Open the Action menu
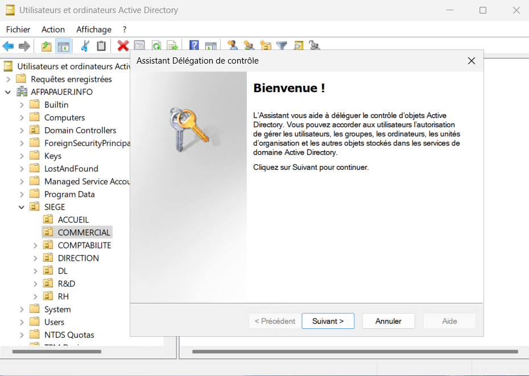The height and width of the screenshot is (376, 529). pos(53,30)
